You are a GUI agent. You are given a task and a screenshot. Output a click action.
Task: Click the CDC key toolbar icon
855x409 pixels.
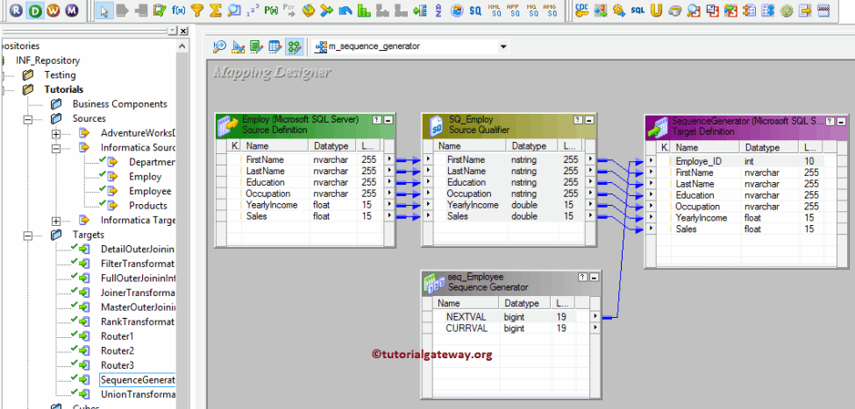click(x=581, y=10)
